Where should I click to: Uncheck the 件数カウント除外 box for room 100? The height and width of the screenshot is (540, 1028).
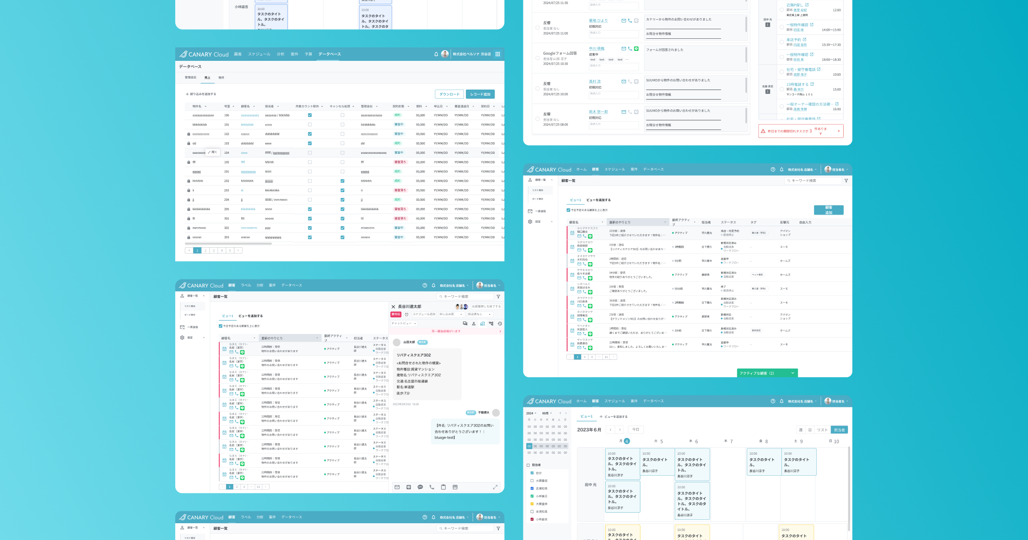[310, 115]
